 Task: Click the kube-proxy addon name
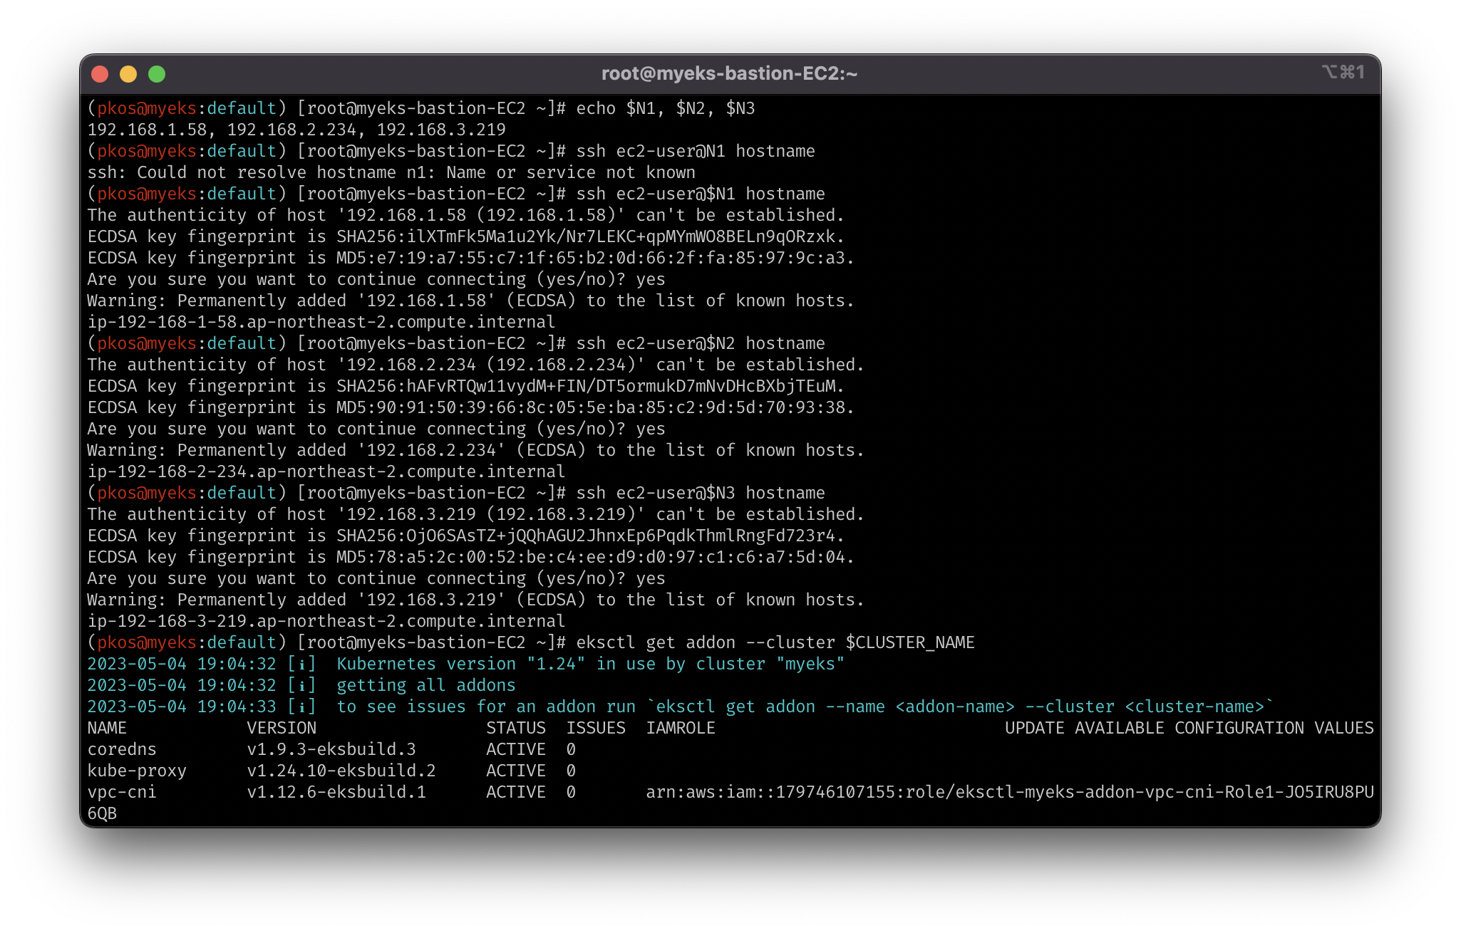137,771
